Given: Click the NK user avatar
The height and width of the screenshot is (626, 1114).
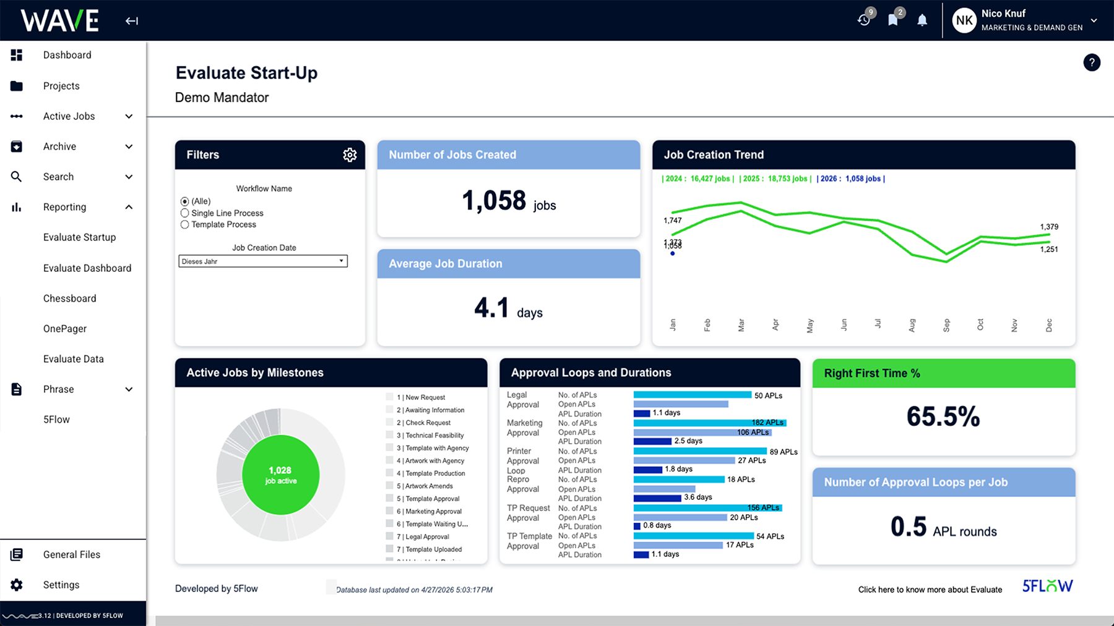Looking at the screenshot, I should (964, 20).
